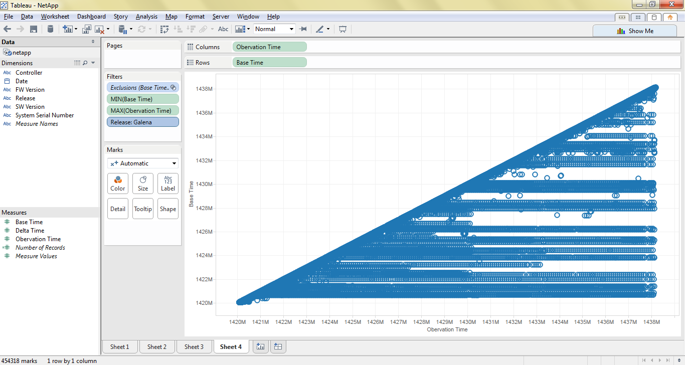The image size is (685, 365).
Task: Click the Color marks card button
Action: [118, 184]
